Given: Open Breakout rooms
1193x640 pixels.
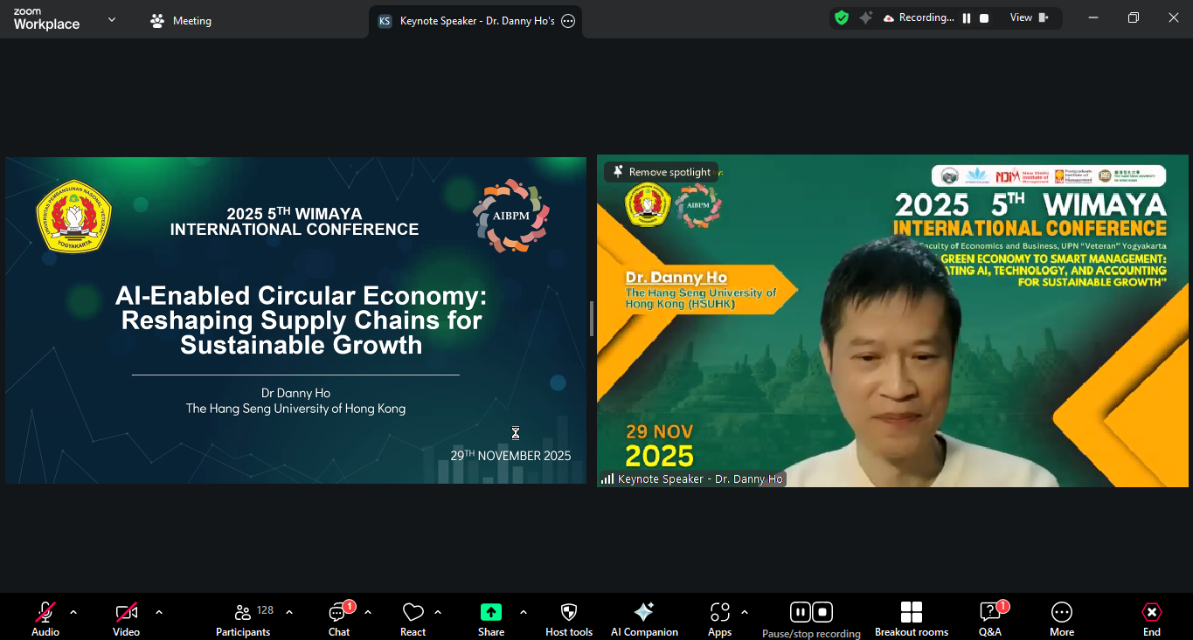Looking at the screenshot, I should pos(912,618).
